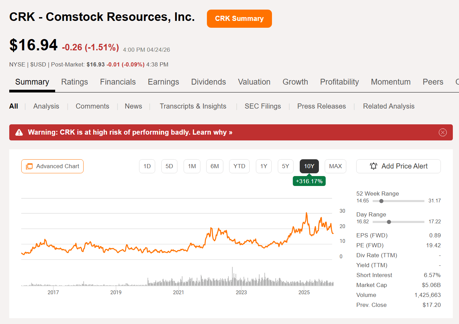Viewport: 459px width, 324px height.
Task: Select the 10Y chart range
Action: (x=309, y=166)
